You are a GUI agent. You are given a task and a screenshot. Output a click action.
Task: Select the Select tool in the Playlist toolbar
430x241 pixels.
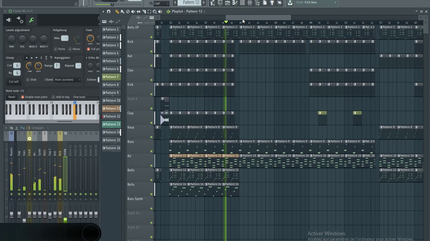point(149,11)
